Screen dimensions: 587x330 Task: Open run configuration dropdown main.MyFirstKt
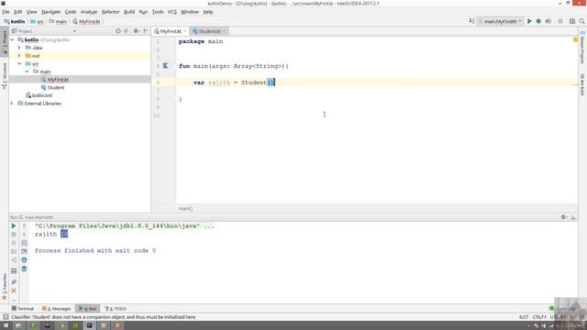(500, 21)
